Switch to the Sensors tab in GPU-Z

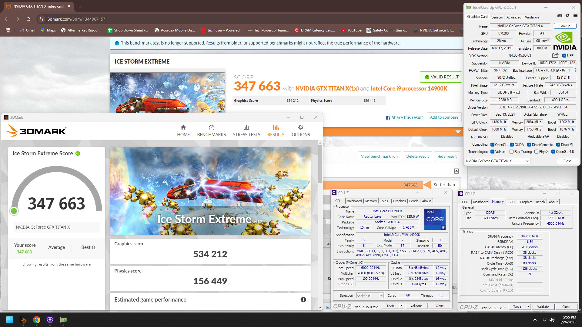[x=497, y=17]
